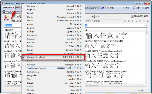
Task: Open the 联系 contact toolbar item
Action: tap(110, 8)
